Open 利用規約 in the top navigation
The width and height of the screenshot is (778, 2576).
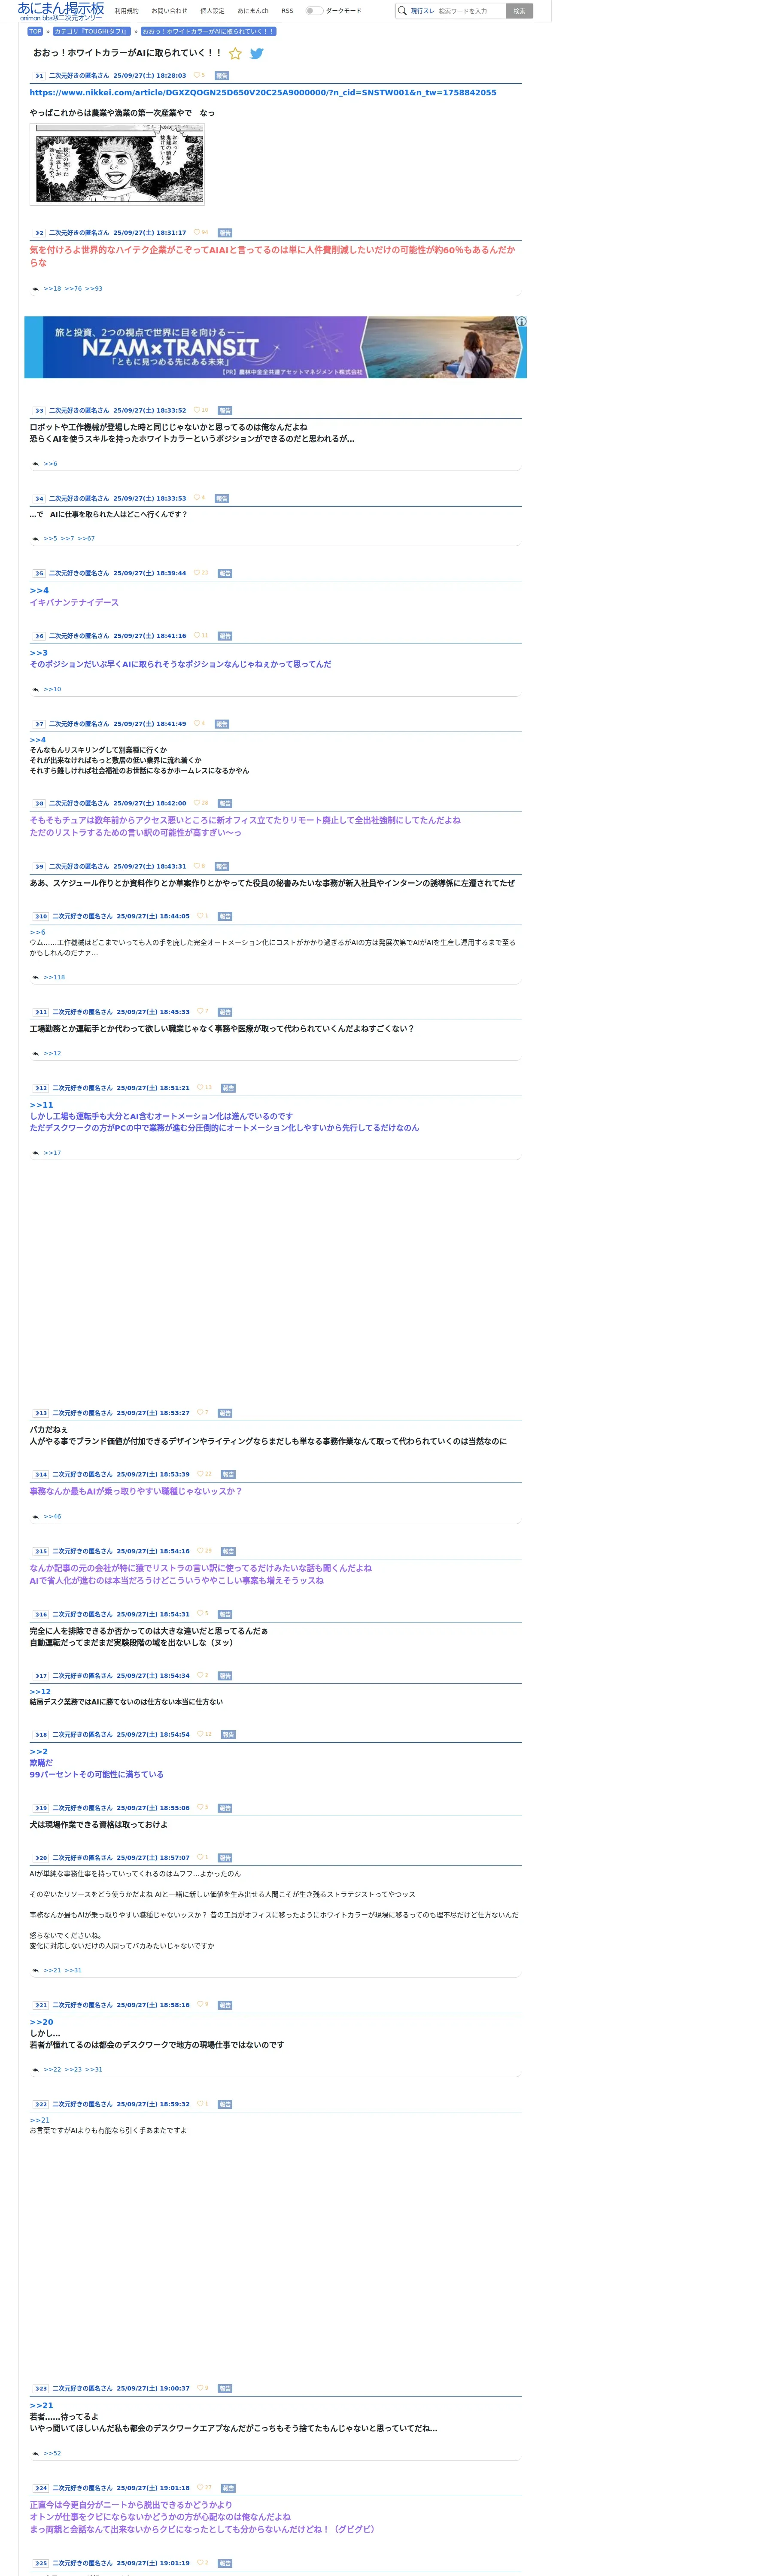pyautogui.click(x=127, y=11)
